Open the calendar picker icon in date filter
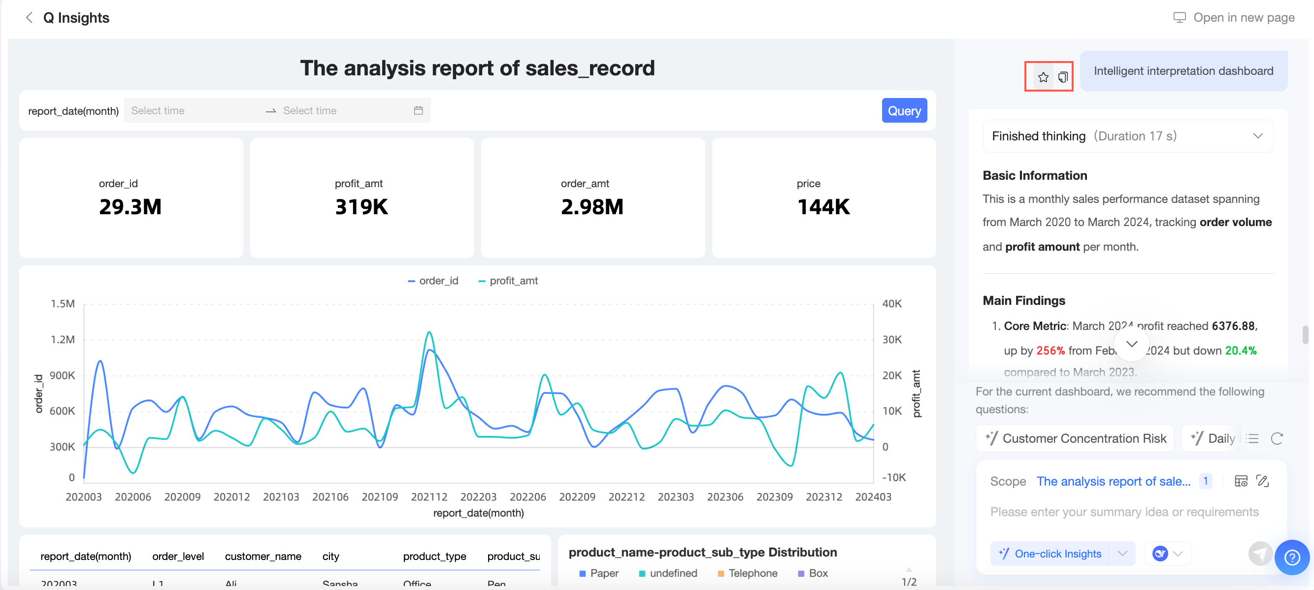This screenshot has width=1314, height=590. coord(418,111)
